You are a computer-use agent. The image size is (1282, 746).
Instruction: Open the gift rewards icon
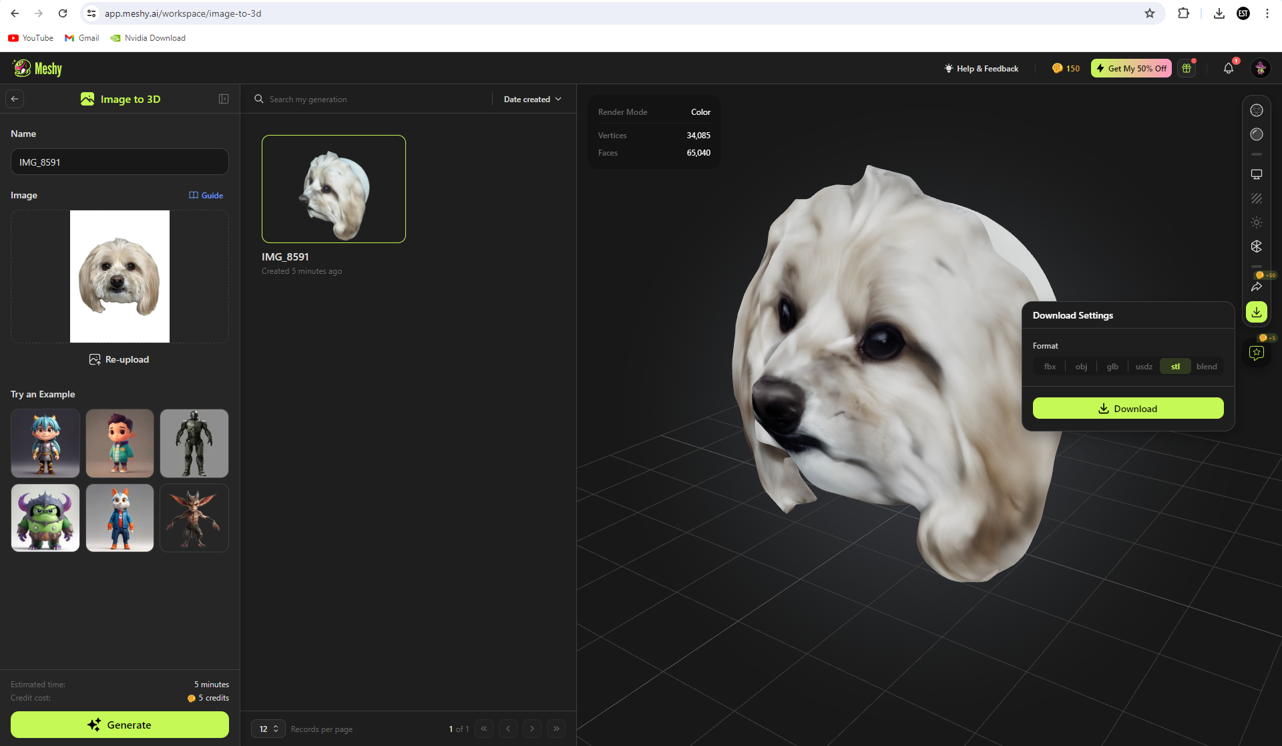point(1187,68)
